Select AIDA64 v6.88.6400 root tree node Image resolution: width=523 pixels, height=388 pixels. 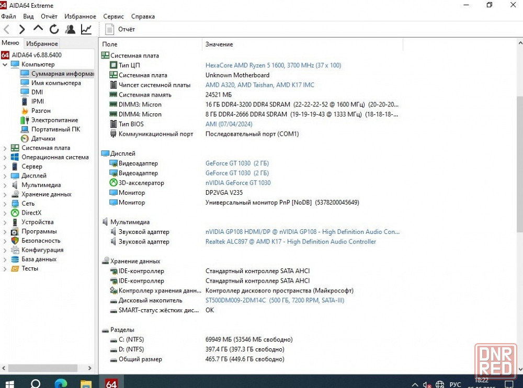37,55
